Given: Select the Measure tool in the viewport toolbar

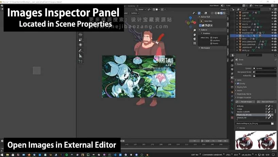Looking at the screenshot, I should click(x=81, y=56).
